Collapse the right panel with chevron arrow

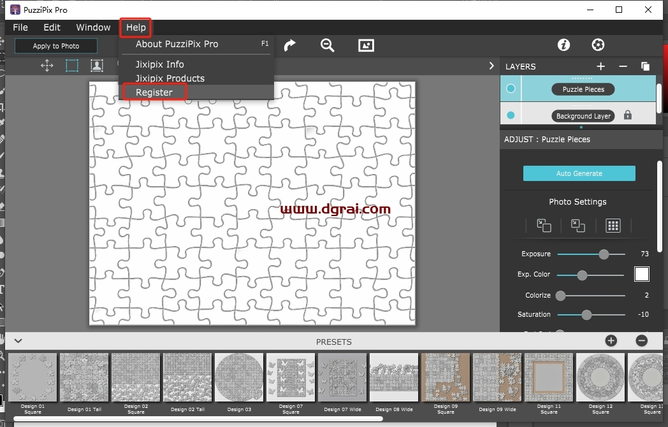pyautogui.click(x=491, y=66)
